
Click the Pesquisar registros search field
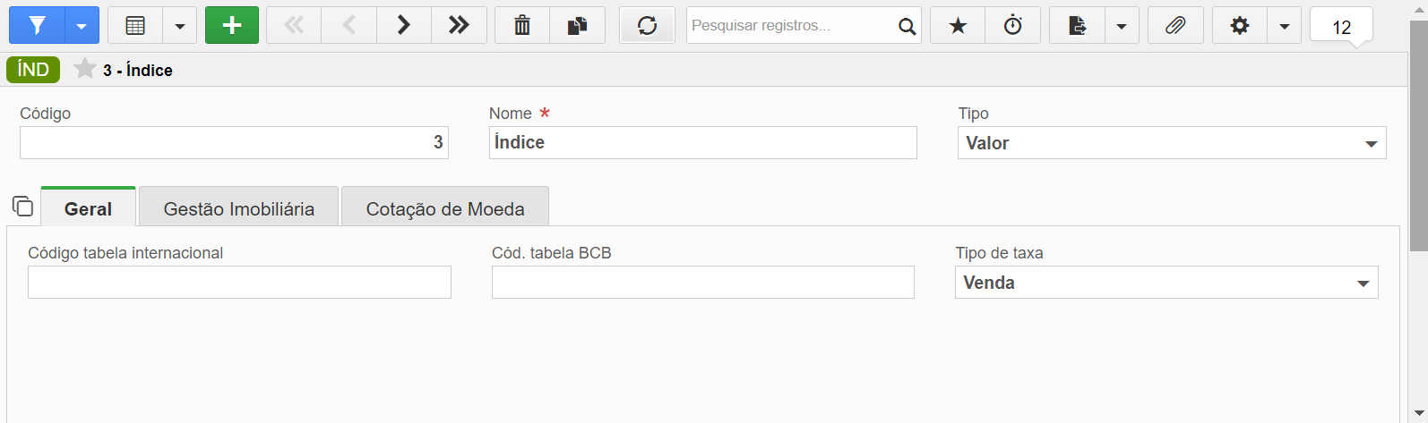click(x=792, y=26)
